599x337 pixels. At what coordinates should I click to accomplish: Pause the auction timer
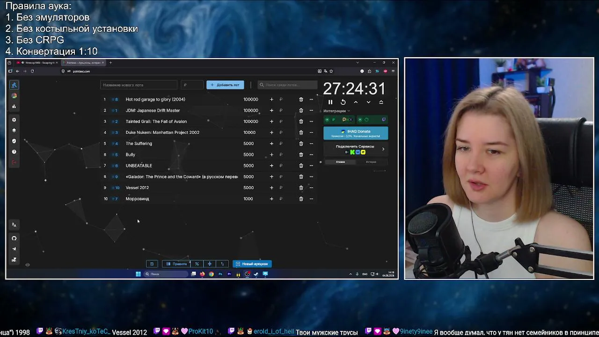pos(330,102)
